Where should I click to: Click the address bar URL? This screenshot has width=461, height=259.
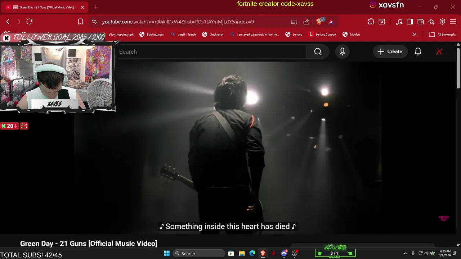point(178,22)
